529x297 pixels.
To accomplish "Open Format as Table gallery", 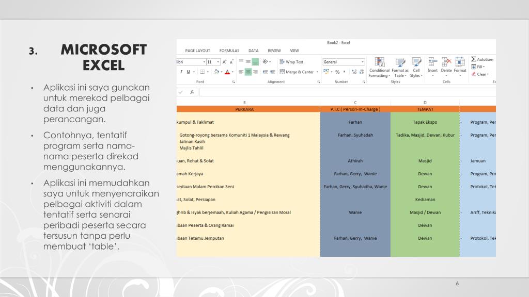I will point(400,68).
